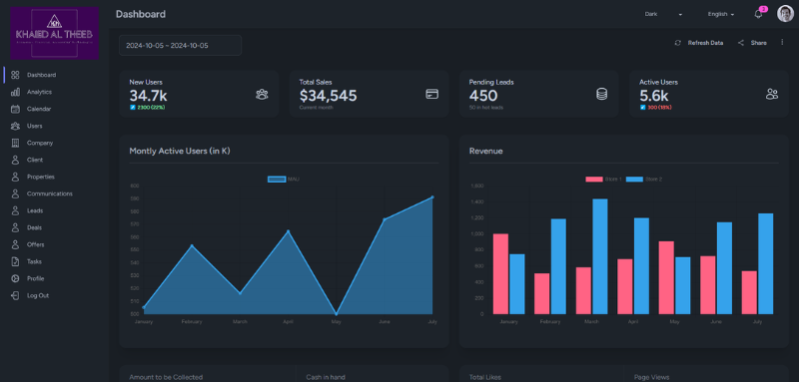
Task: Toggle Store 1 series in Revenue legend
Action: [x=604, y=180]
